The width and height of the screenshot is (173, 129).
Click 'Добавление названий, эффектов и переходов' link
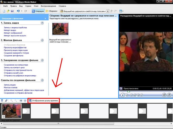24,90
